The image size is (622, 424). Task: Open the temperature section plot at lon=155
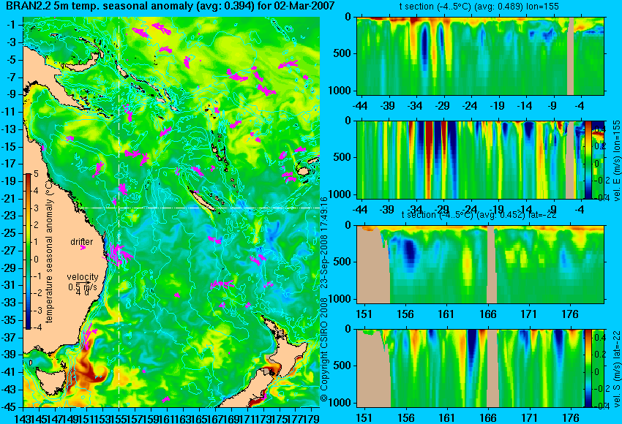pos(480,56)
